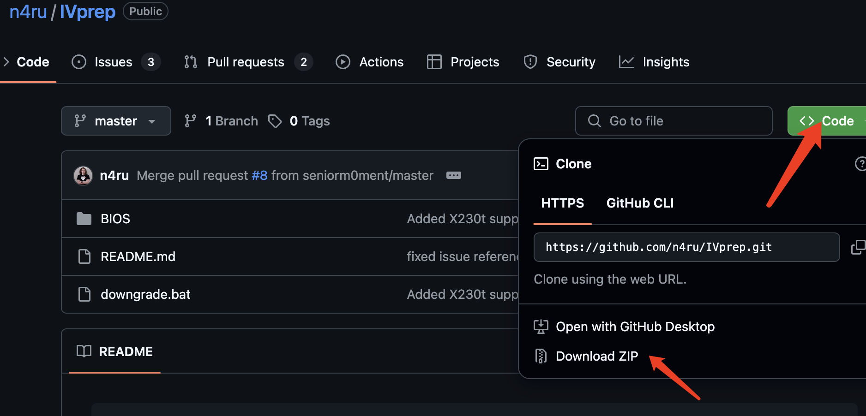Click the BIOS folder icon
Screen dimensions: 866x416
84,219
